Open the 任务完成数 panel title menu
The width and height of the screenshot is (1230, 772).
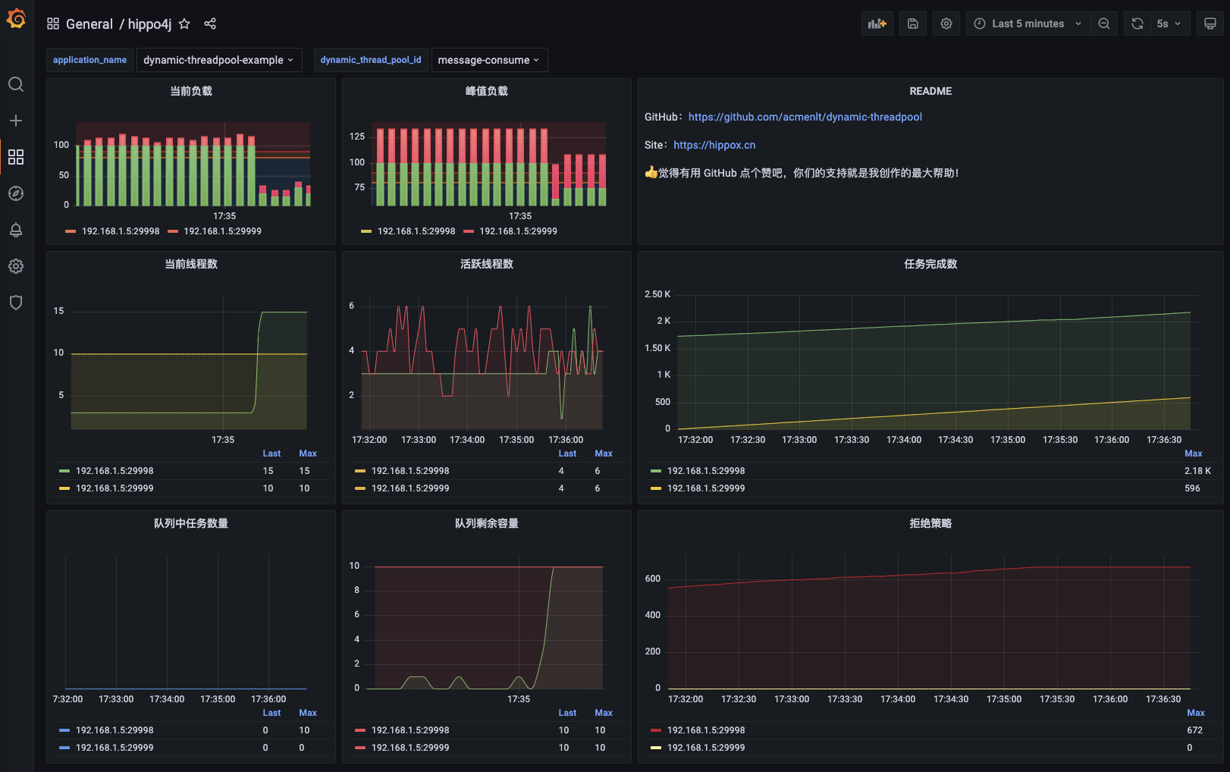(x=930, y=264)
